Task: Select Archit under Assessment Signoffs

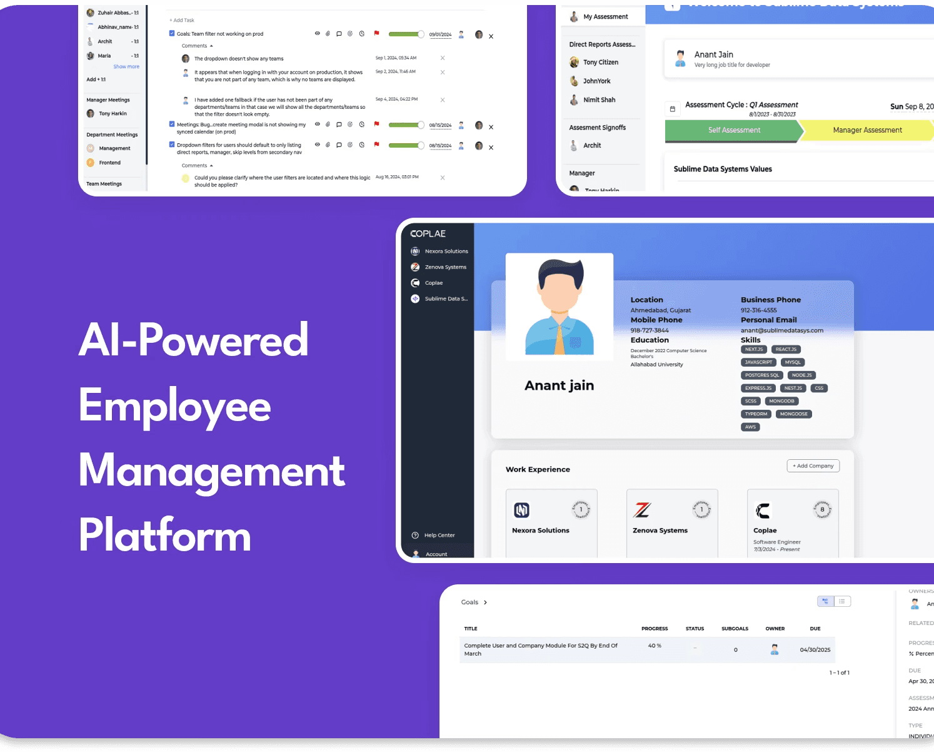Action: (585, 146)
